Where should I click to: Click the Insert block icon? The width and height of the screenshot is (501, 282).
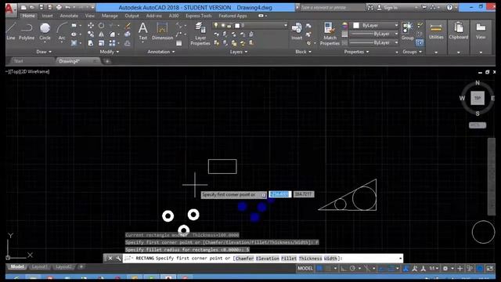point(297,31)
